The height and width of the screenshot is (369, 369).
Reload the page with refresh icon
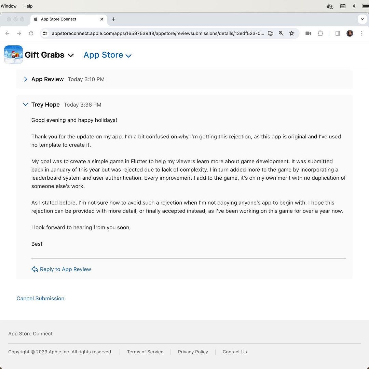pos(31,33)
